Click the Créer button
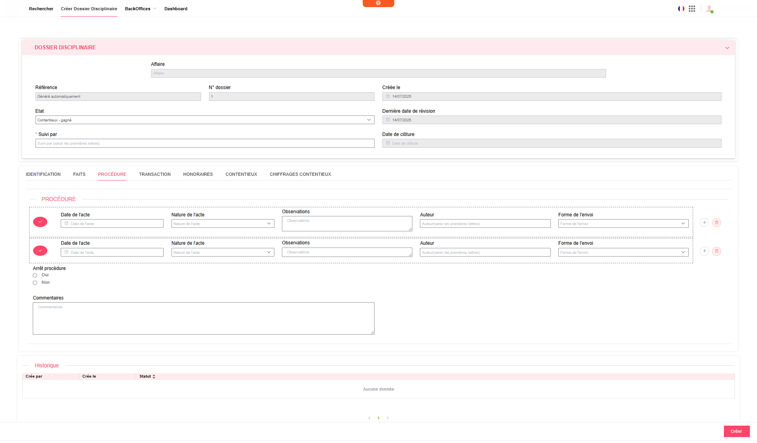The width and height of the screenshot is (757, 443). coord(736,431)
